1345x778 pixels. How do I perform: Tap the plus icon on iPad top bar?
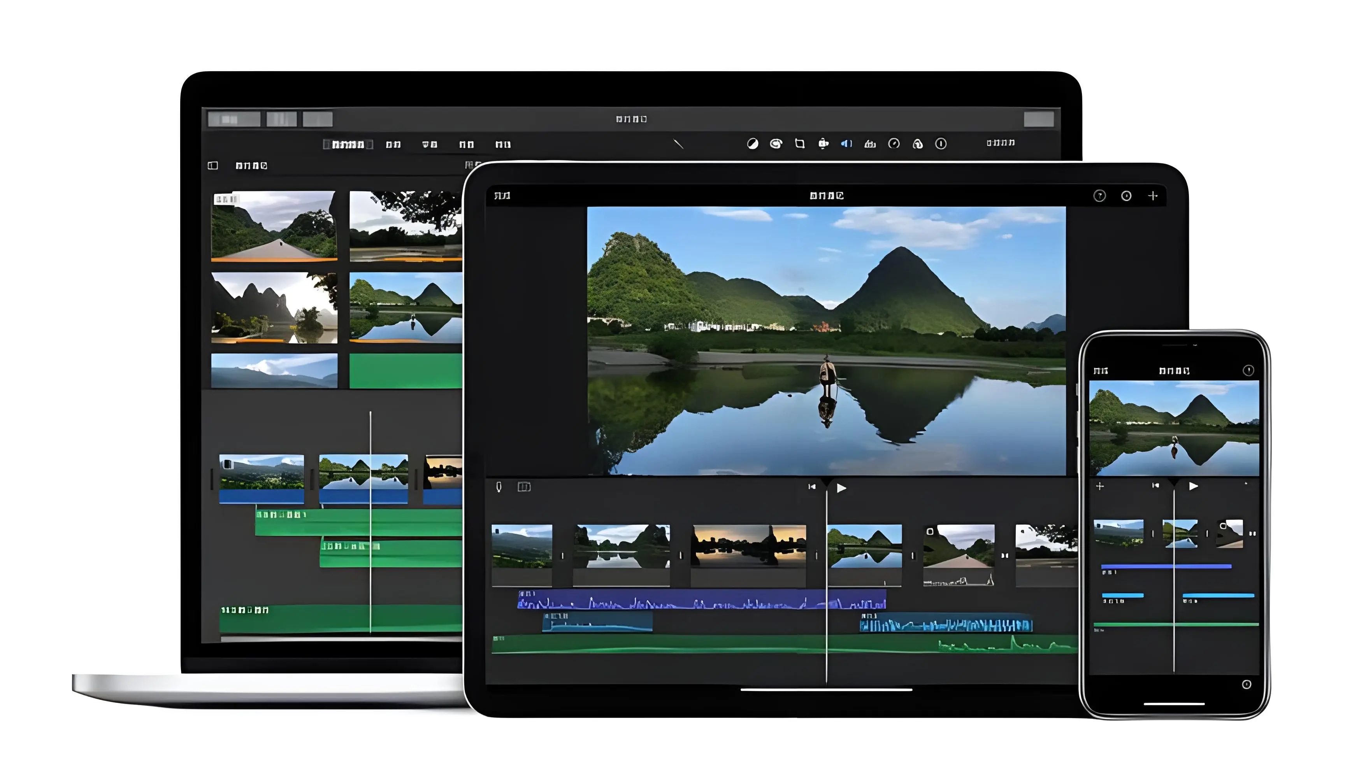[x=1153, y=196]
